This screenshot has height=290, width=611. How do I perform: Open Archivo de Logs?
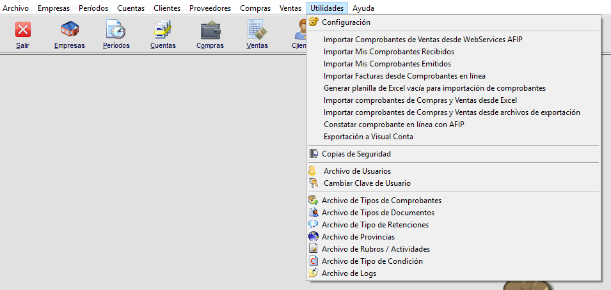(x=349, y=273)
